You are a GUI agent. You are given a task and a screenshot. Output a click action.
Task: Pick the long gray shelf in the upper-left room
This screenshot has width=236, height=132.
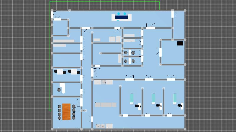click(64, 41)
